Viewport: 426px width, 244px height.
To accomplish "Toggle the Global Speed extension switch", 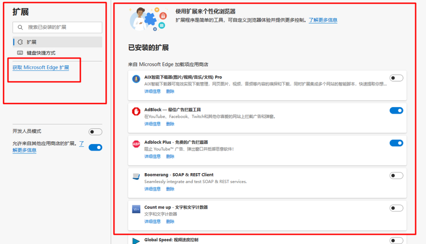I will pos(396,240).
